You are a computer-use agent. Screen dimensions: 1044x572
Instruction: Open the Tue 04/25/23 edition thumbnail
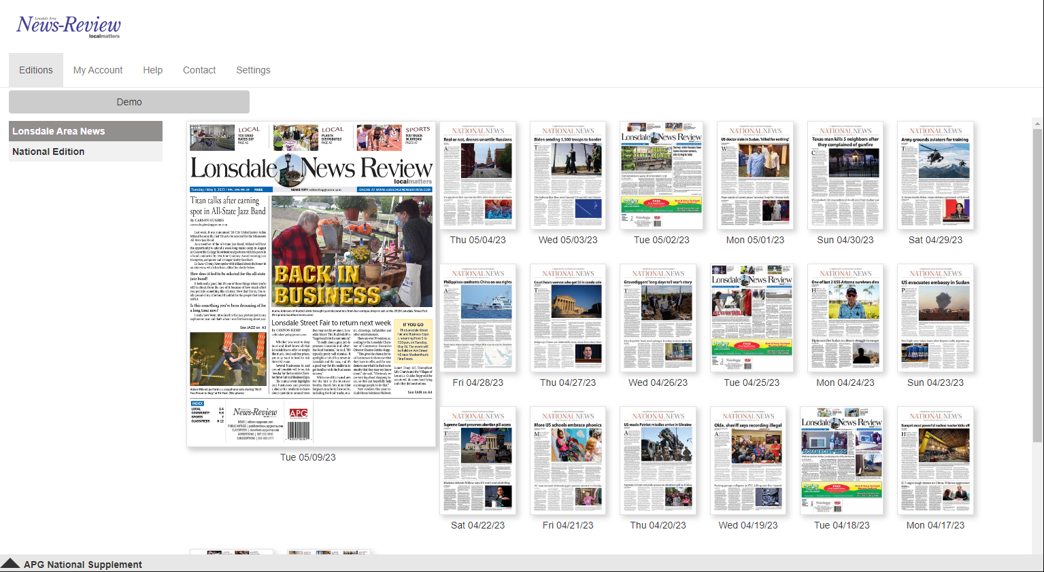coord(752,318)
